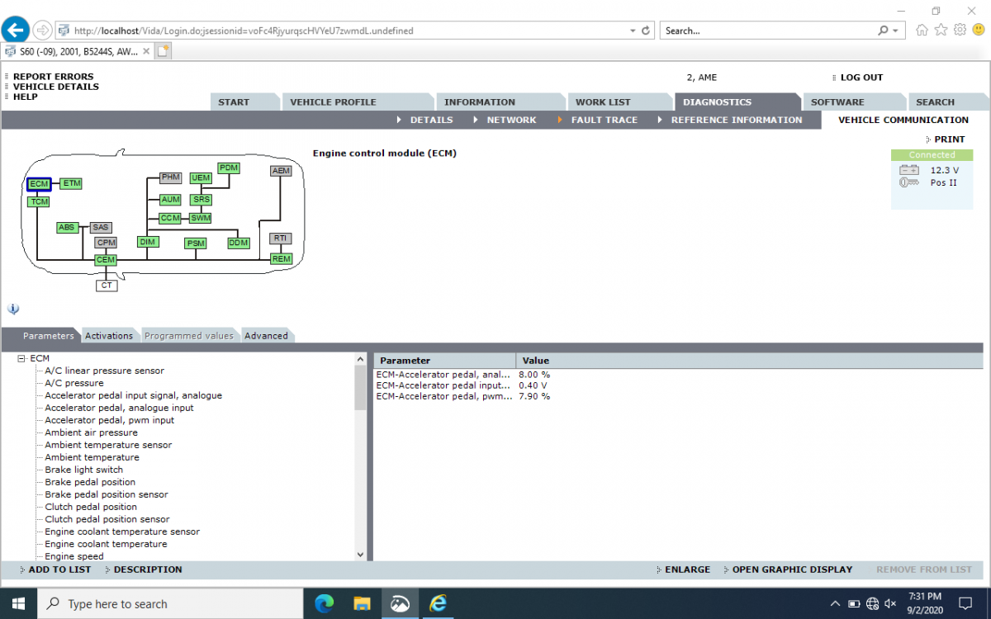Select Engine coolant temperature parameter in tree
Image resolution: width=991 pixels, height=619 pixels.
tap(106, 544)
